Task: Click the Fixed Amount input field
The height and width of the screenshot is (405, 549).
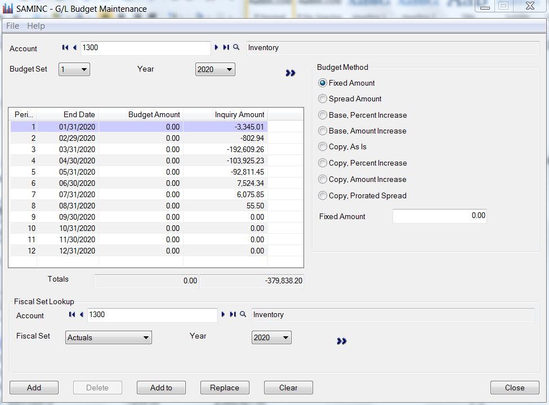Action: coord(440,216)
